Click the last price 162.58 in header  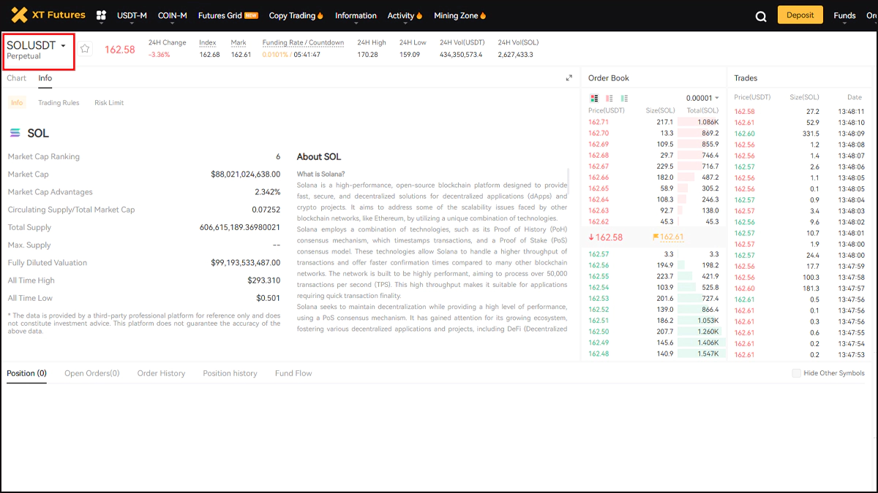[120, 50]
